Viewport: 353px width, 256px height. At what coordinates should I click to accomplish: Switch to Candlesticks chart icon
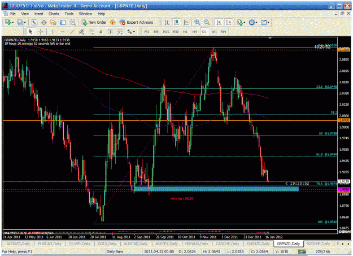(x=176, y=22)
